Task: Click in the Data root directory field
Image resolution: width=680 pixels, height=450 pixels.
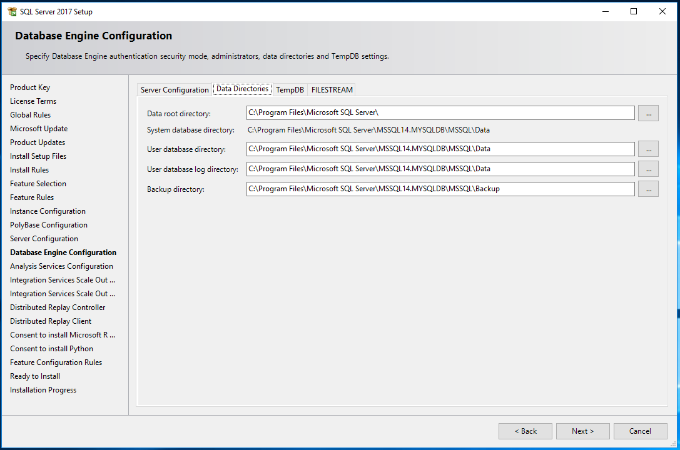Action: click(440, 113)
